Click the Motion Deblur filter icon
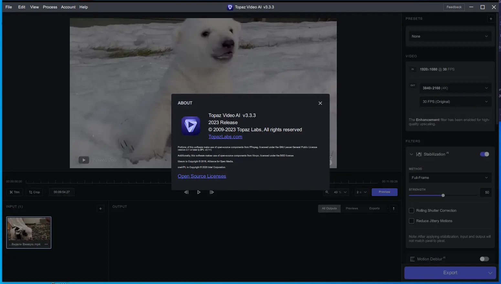Image resolution: width=501 pixels, height=284 pixels. [412, 259]
